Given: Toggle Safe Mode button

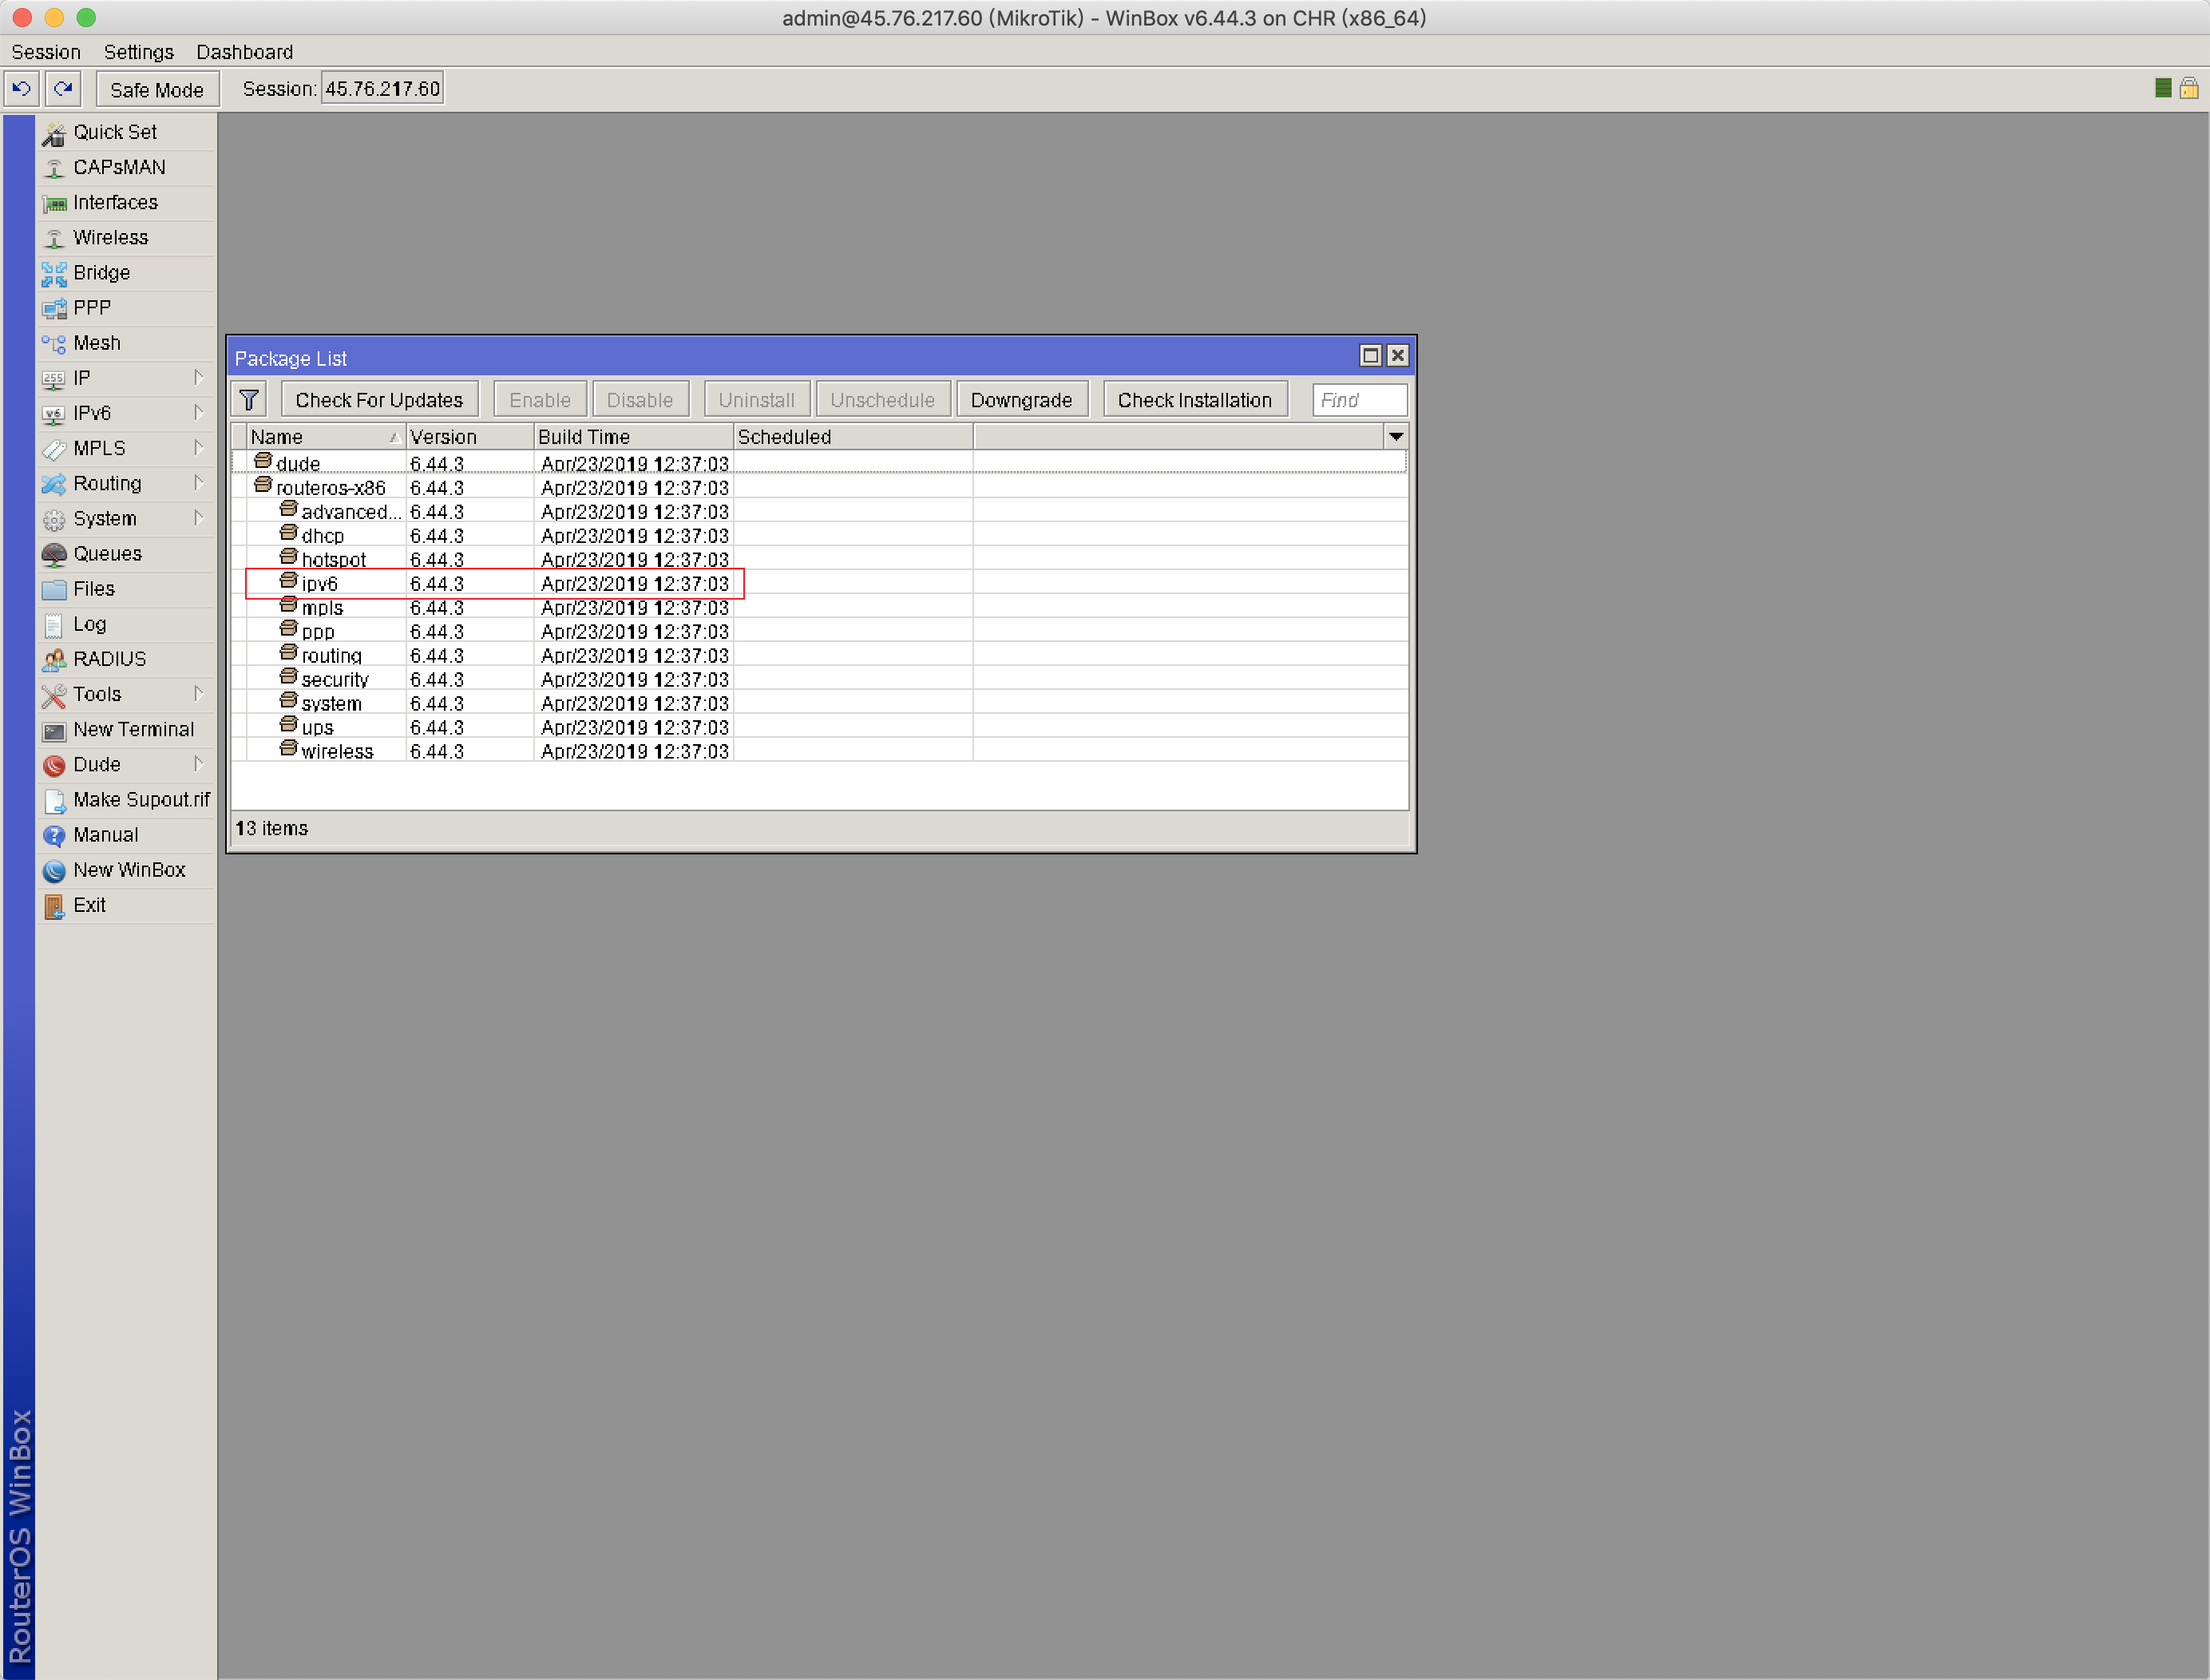Looking at the screenshot, I should click(157, 89).
